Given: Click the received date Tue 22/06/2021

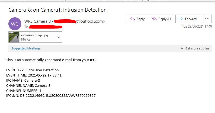Looking at the screenshot, I should click(197, 26).
